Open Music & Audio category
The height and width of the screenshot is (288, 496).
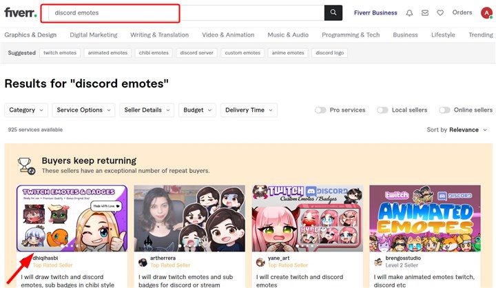coord(288,35)
